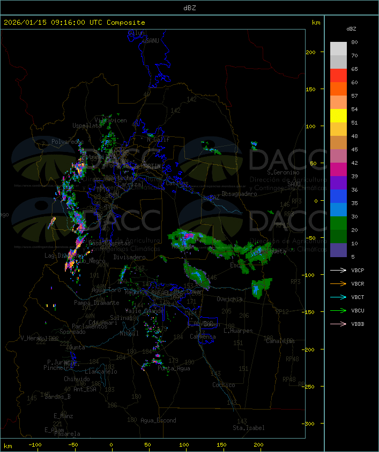
Task: Click the Carmensa place label
Action: pyautogui.click(x=203, y=337)
